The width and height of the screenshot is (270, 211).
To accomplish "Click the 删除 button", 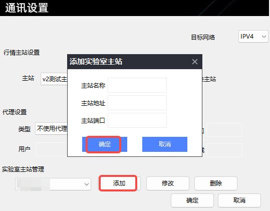I will click(x=216, y=183).
